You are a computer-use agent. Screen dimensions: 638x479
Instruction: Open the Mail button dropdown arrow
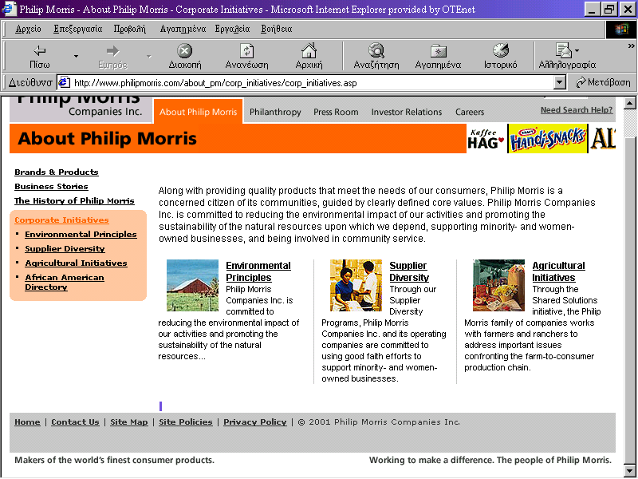click(x=577, y=51)
